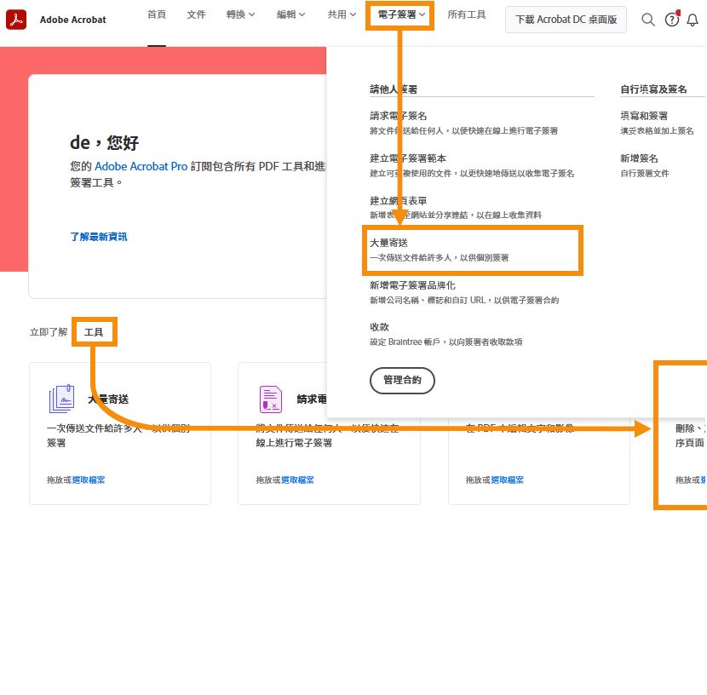Click the Adobe Acrobat product name

point(73,20)
